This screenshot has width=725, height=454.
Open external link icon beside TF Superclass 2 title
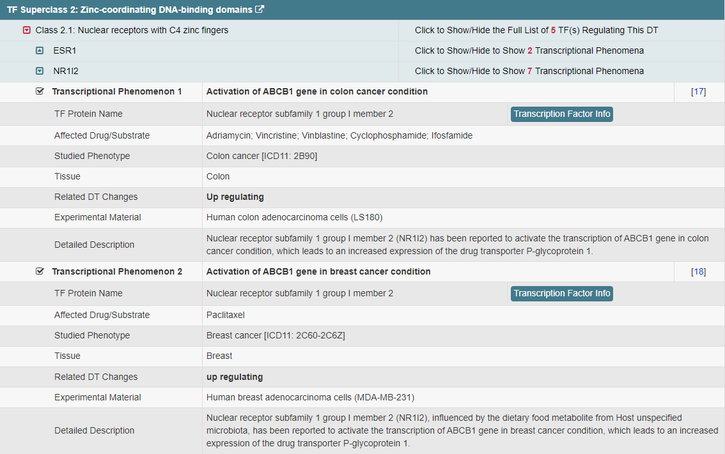coord(260,10)
